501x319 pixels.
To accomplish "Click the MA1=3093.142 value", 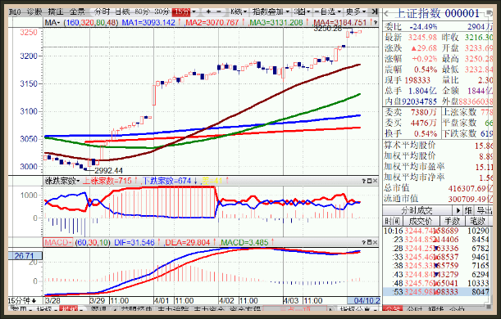I will click(x=148, y=23).
